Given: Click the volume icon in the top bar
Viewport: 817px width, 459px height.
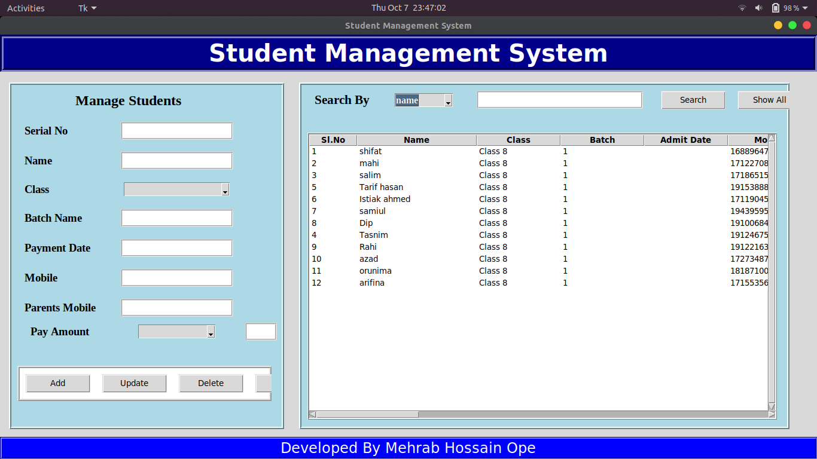Looking at the screenshot, I should [x=758, y=8].
